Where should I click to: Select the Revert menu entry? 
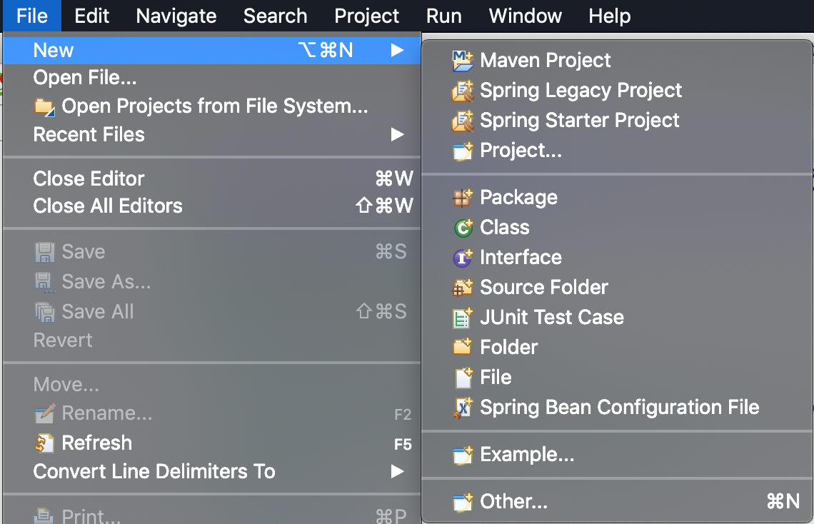(212, 341)
